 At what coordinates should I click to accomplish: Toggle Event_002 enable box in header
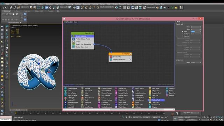(130, 54)
